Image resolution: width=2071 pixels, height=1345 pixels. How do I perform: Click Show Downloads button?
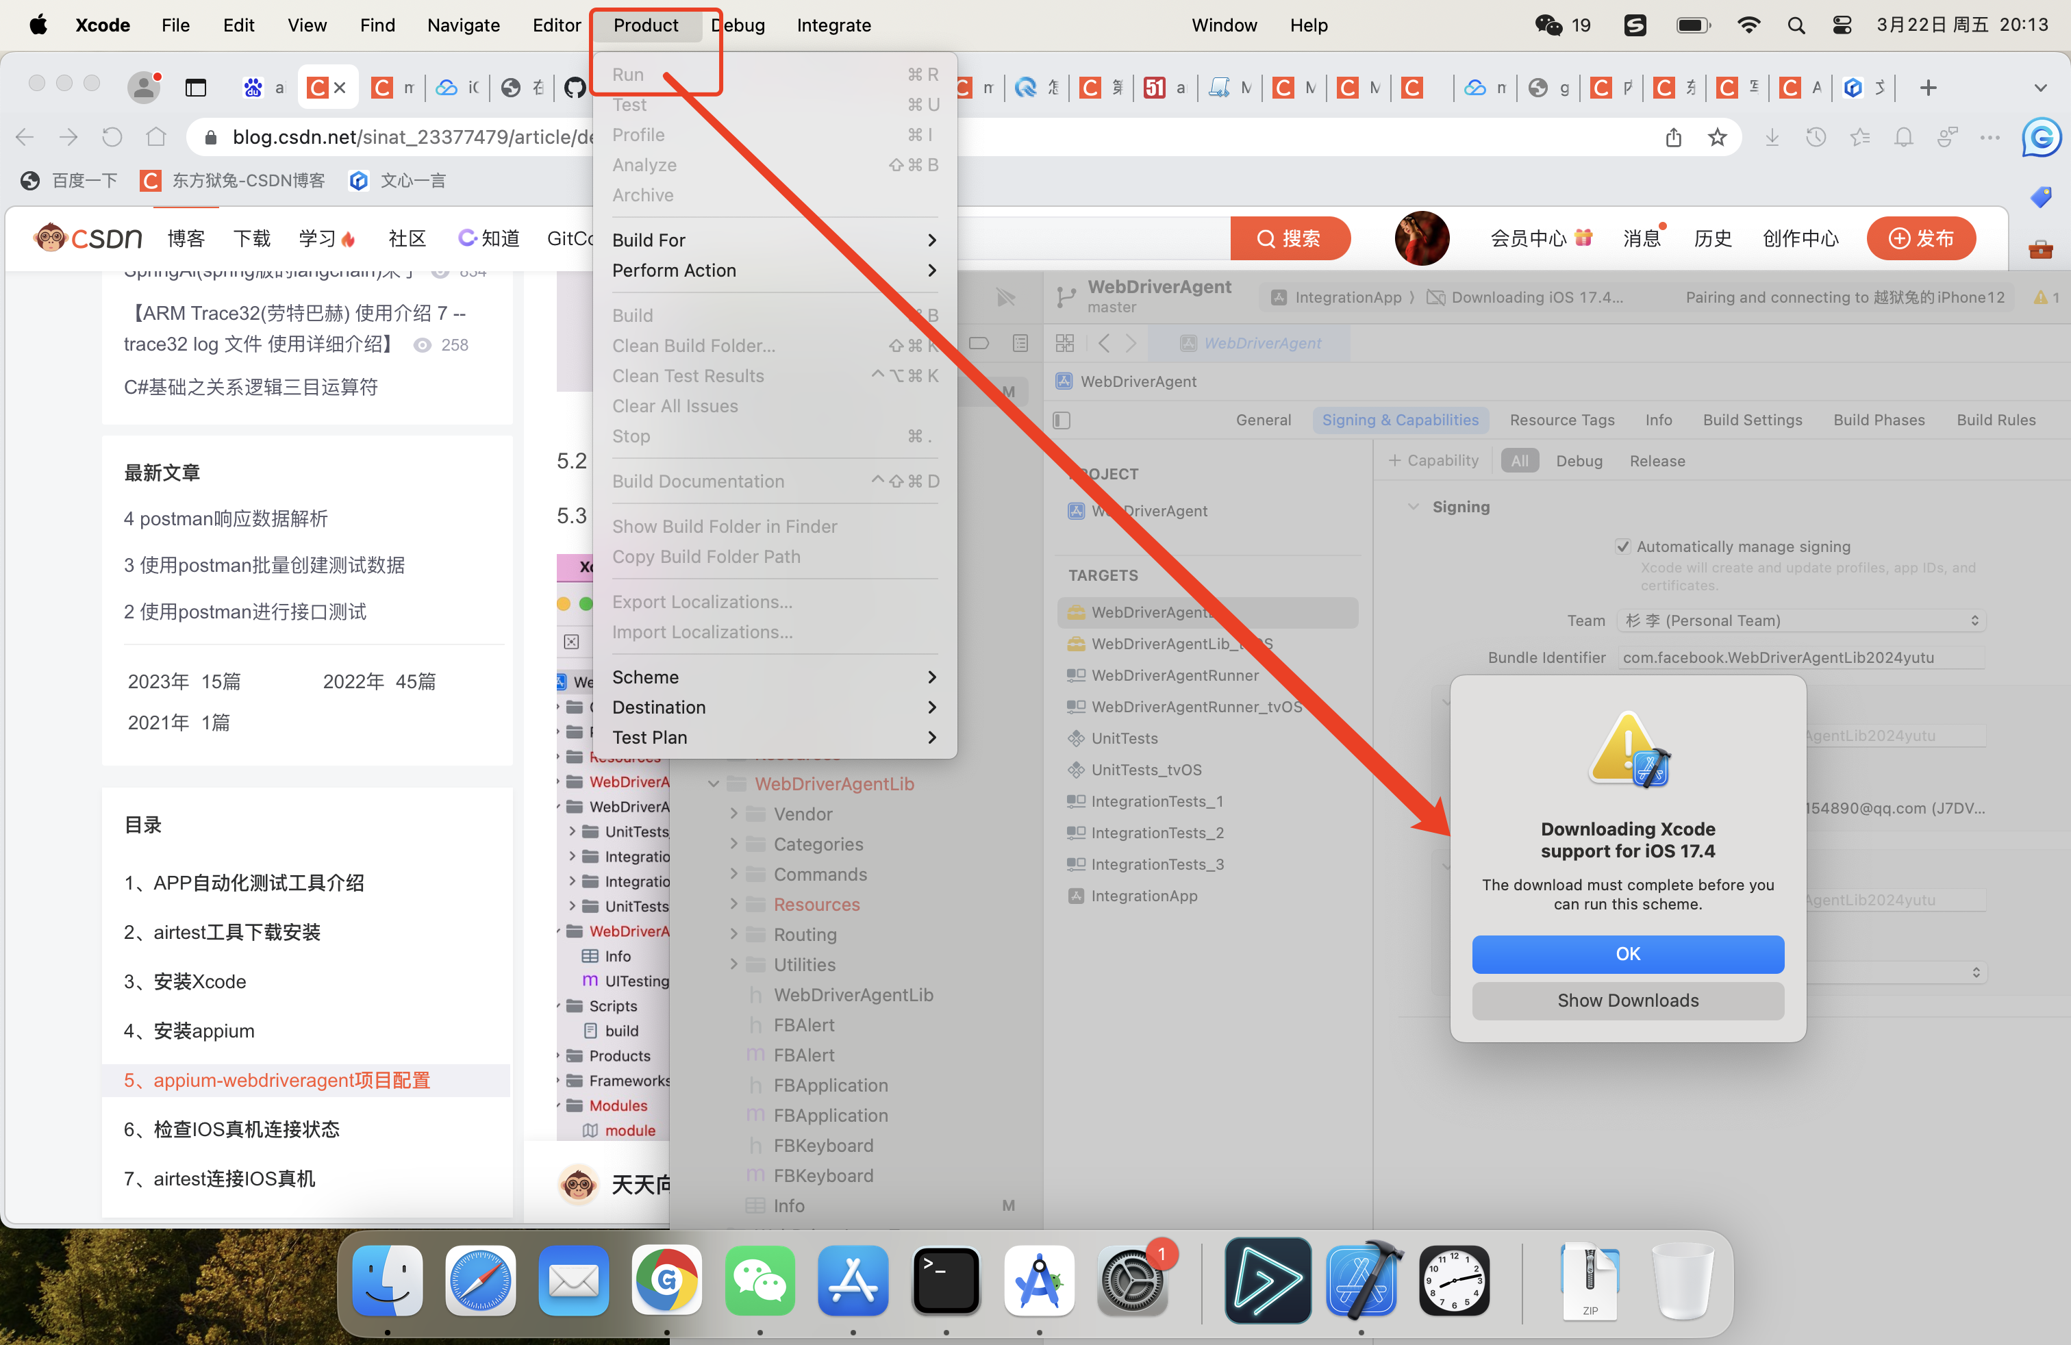(1627, 1001)
